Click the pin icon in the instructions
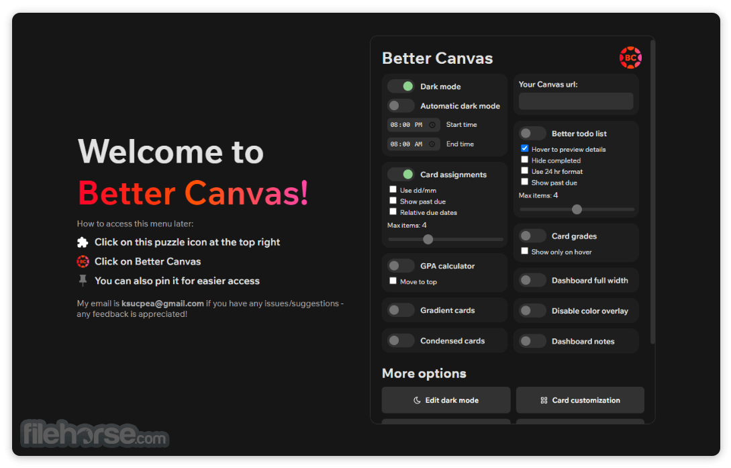Screen dimensions: 731x468 (83, 281)
